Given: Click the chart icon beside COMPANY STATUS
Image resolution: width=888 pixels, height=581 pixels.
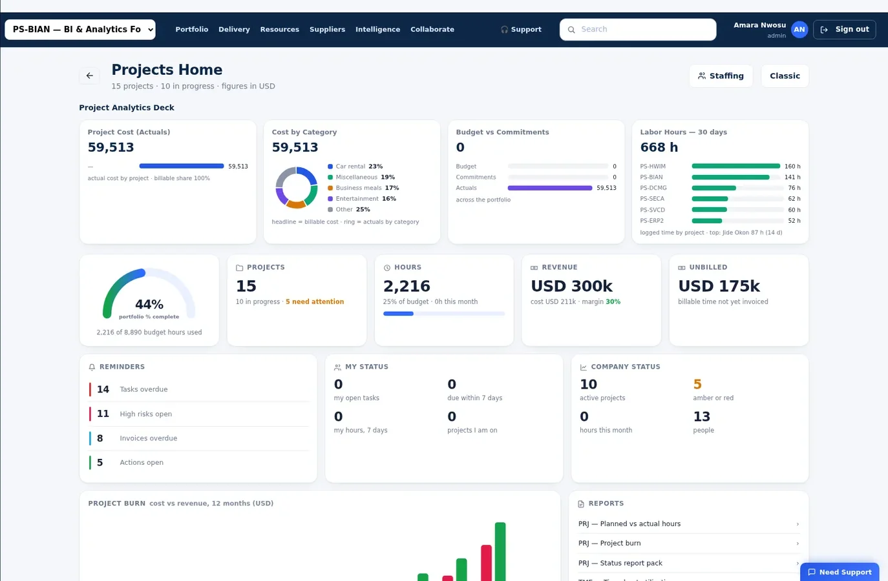Looking at the screenshot, I should pos(584,367).
